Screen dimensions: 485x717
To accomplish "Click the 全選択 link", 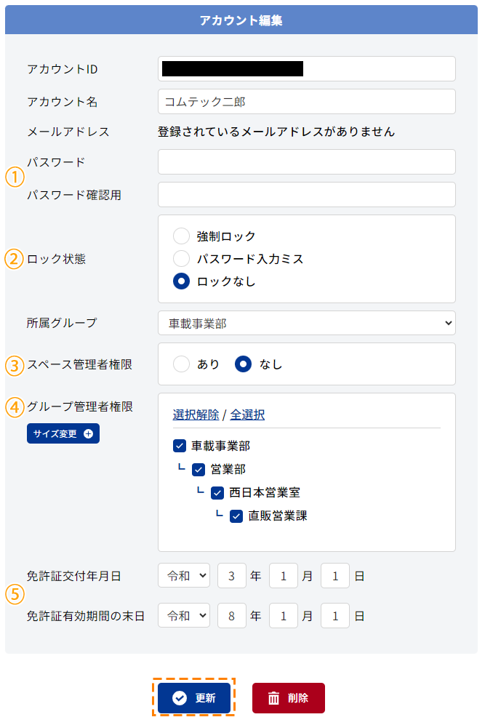I will click(247, 414).
